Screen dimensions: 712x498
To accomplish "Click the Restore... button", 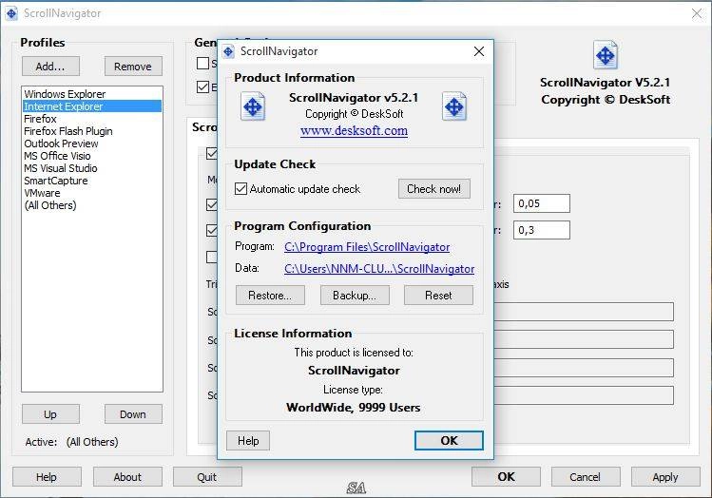I will coord(270,296).
